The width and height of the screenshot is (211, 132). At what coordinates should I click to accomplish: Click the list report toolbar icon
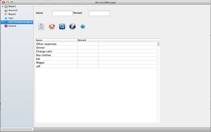click(x=41, y=26)
